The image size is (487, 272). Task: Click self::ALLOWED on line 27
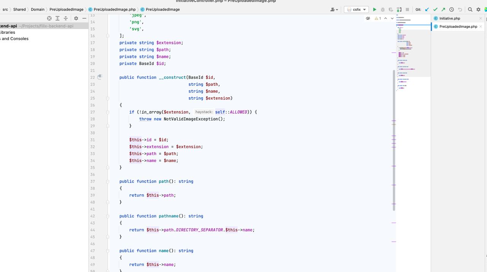pyautogui.click(x=231, y=112)
